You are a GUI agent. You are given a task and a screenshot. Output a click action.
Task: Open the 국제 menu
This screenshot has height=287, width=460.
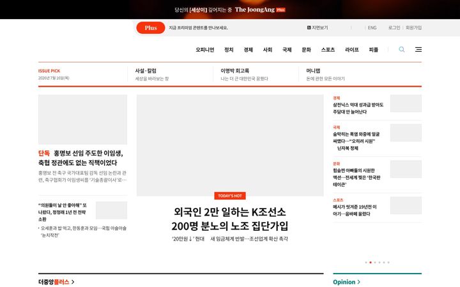click(287, 50)
